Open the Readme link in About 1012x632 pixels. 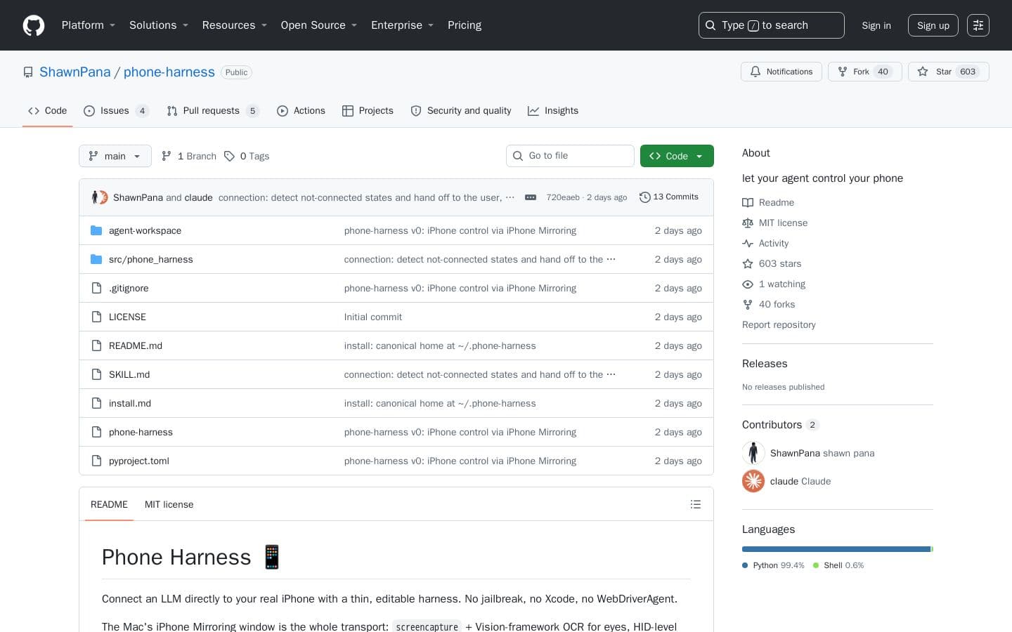click(768, 202)
